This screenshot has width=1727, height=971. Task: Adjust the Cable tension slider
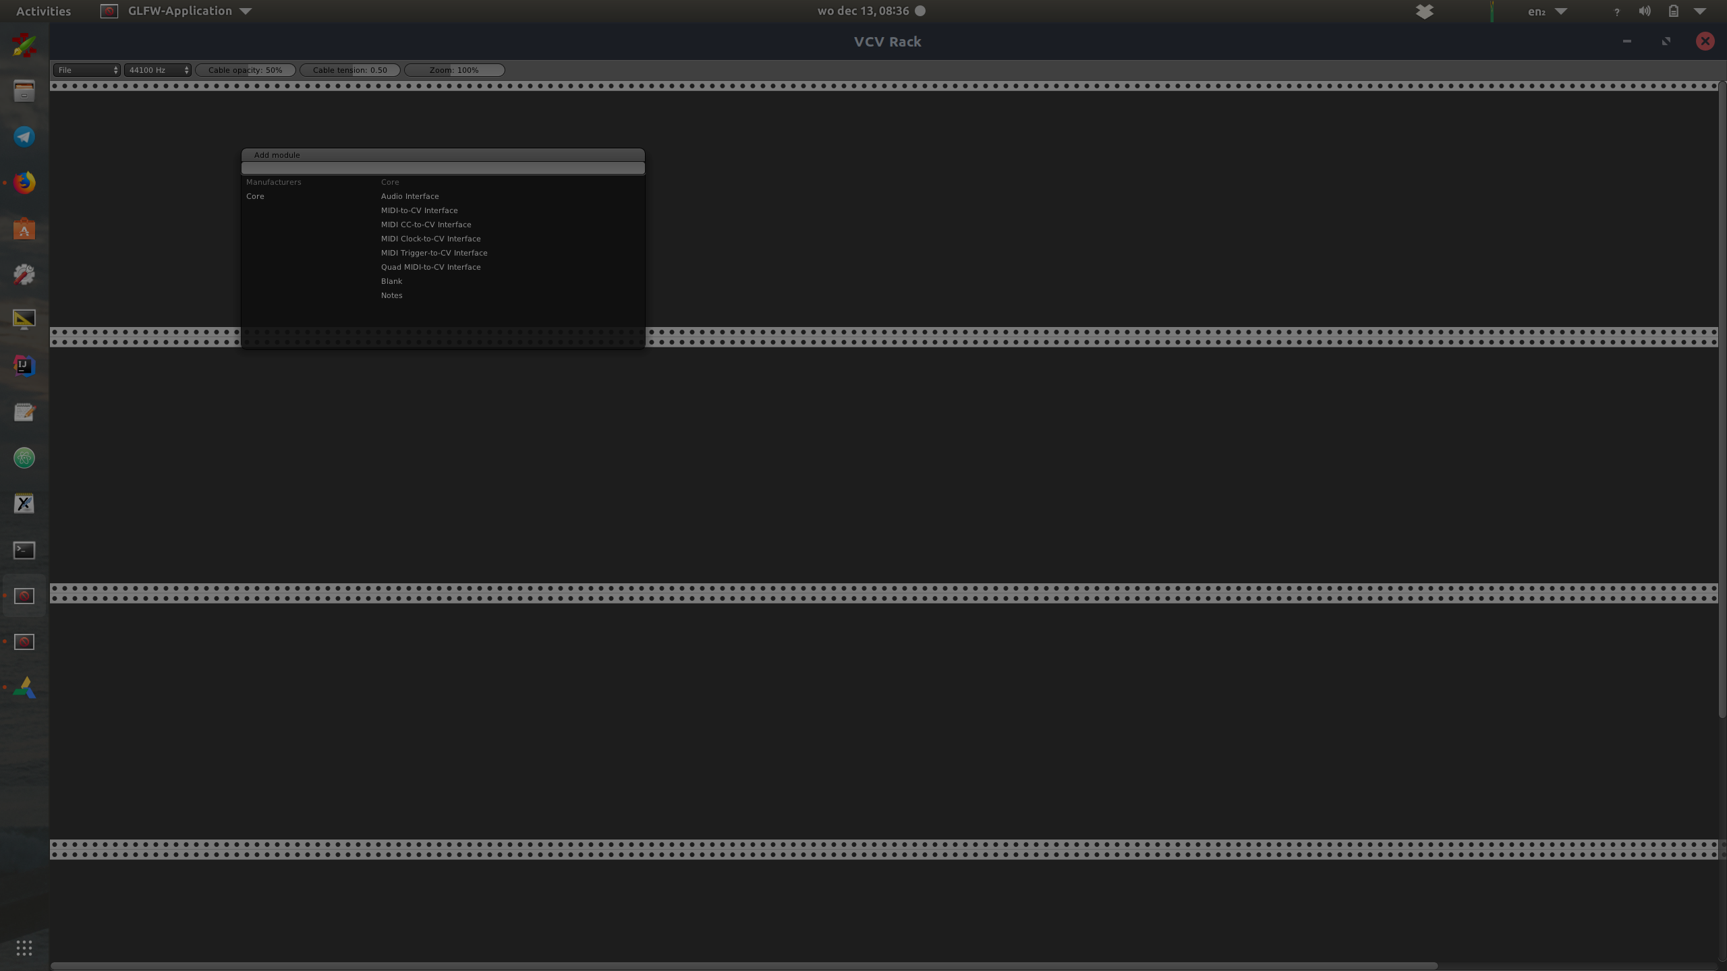pos(350,70)
